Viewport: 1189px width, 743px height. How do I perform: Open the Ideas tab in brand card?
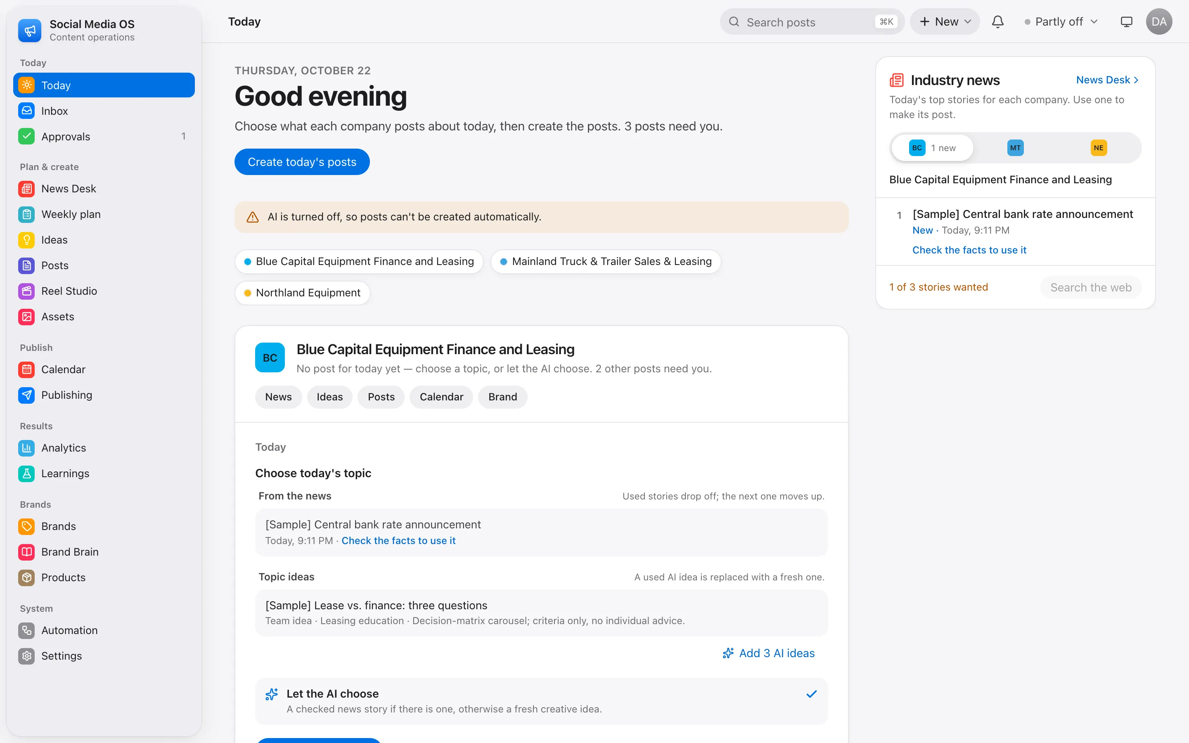tap(330, 397)
